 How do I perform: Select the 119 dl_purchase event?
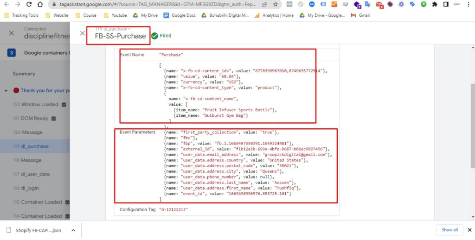coord(34,146)
